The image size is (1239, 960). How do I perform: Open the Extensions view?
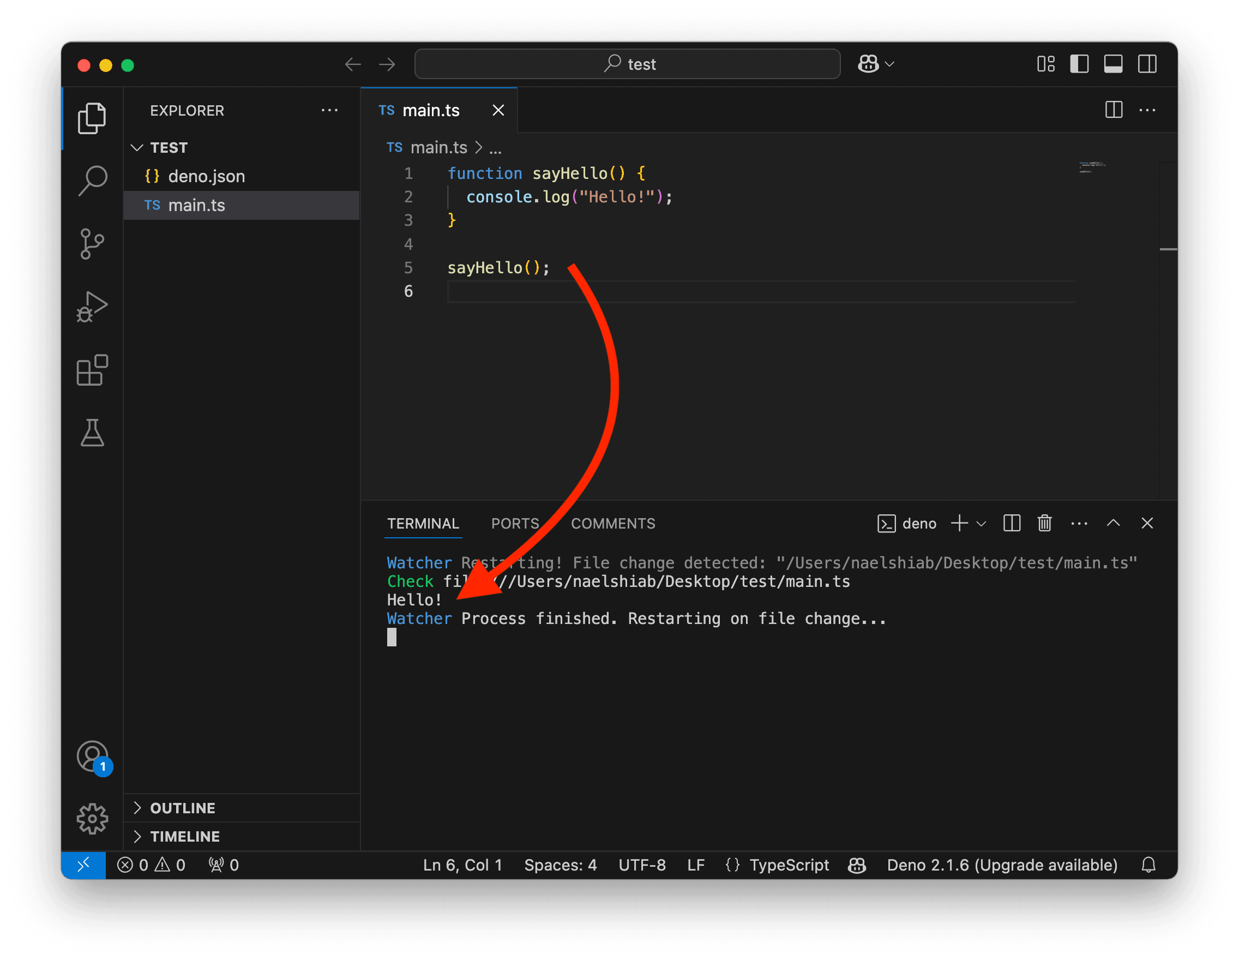[x=92, y=370]
